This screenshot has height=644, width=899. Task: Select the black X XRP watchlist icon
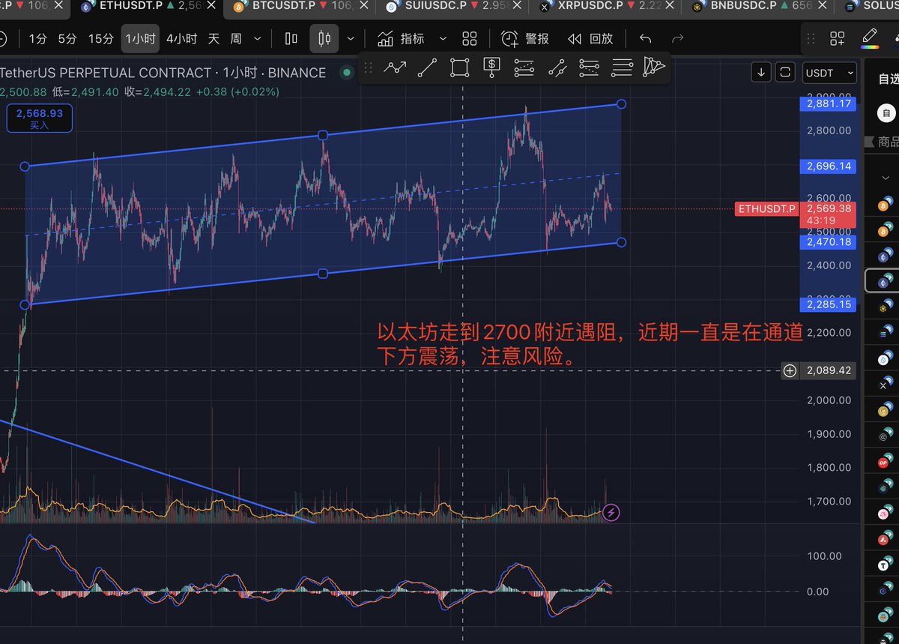[886, 384]
